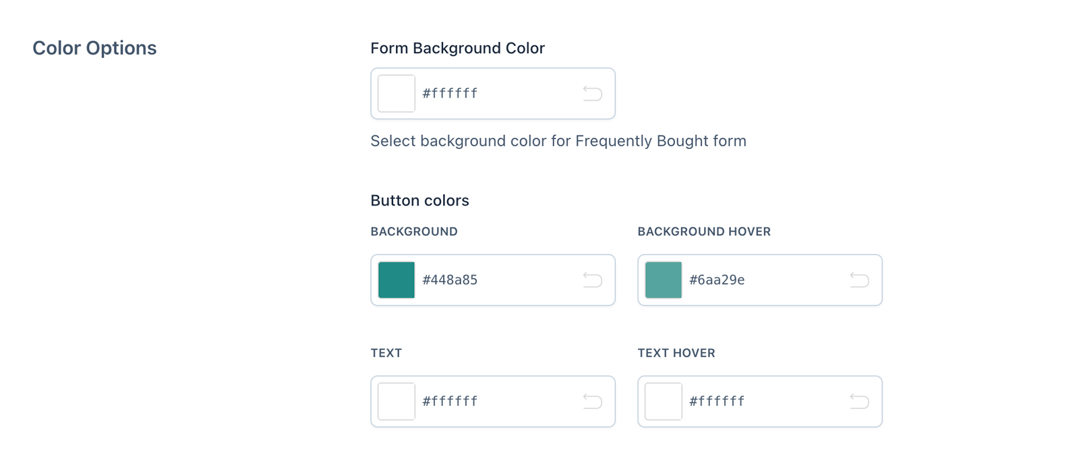The height and width of the screenshot is (463, 1079).
Task: Reset the button Text color
Action: point(592,402)
